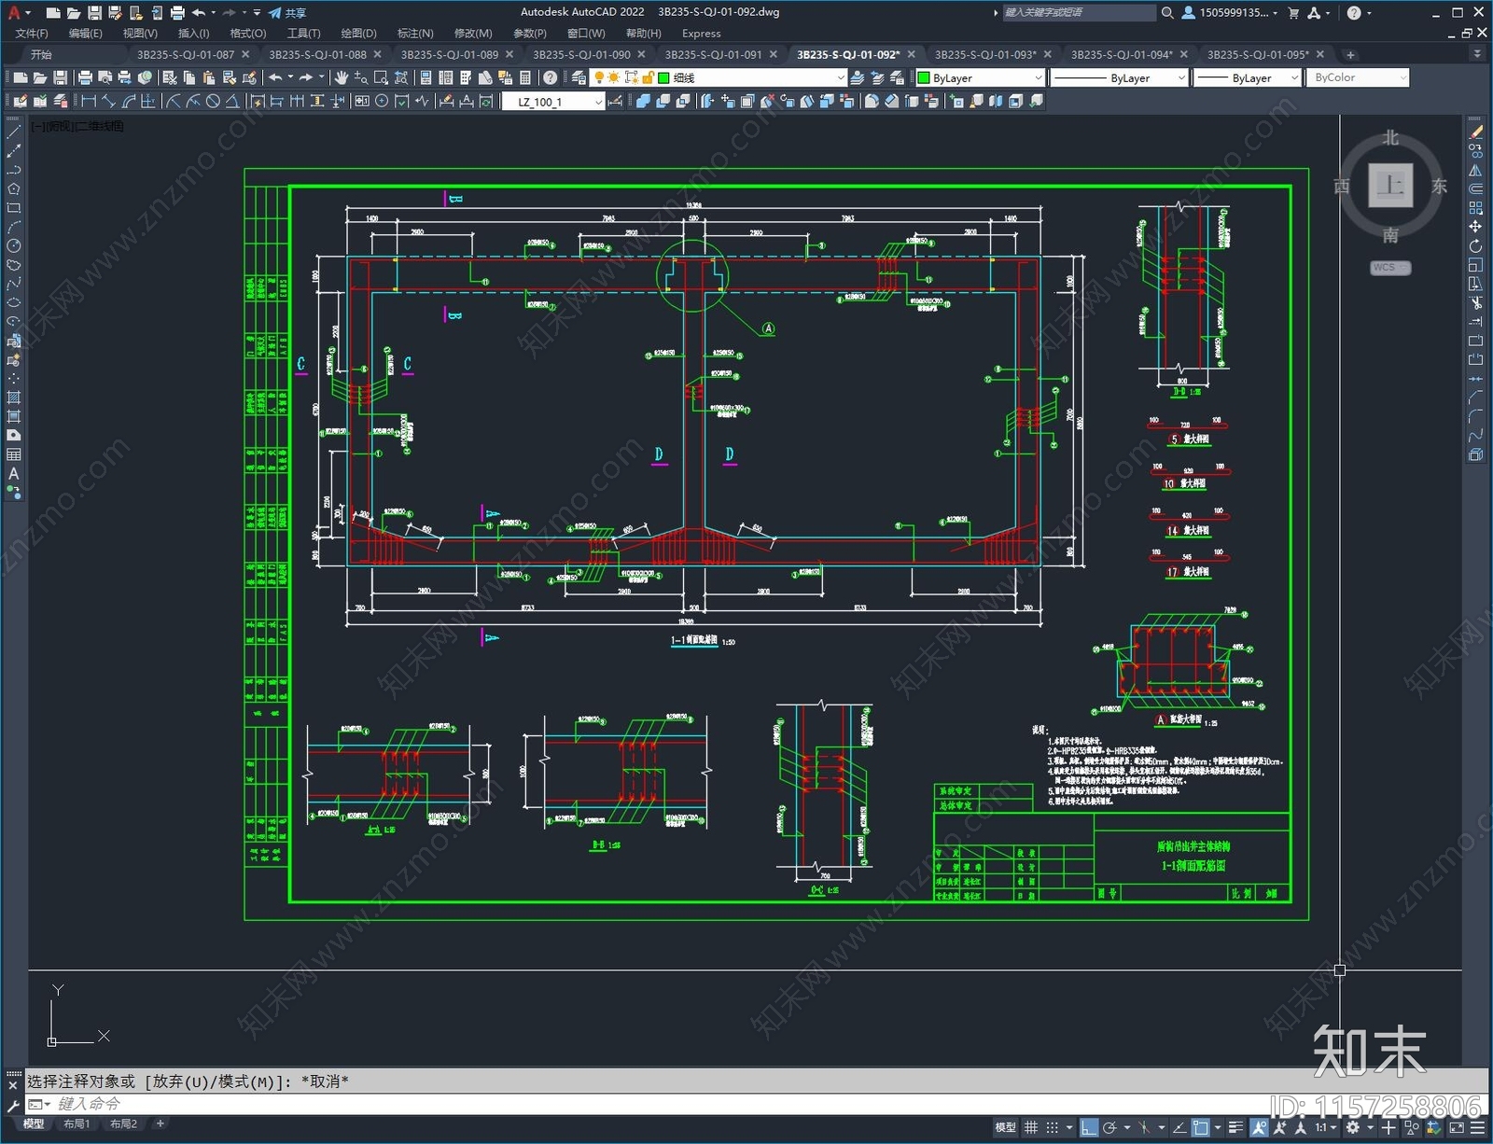
Task: Select the Line tool in the draw toolbar
Action: 14,133
